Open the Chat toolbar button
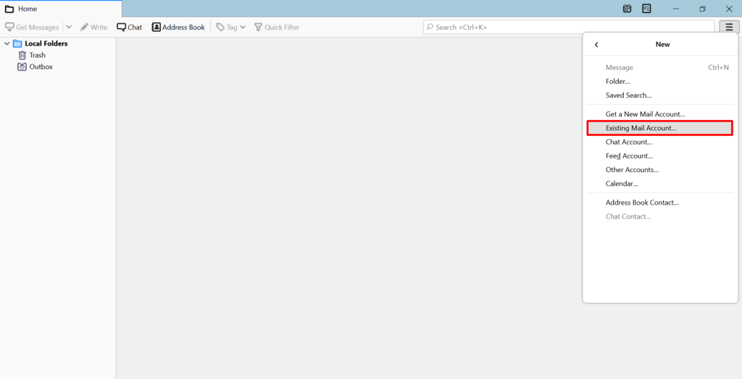Screen dimensions: 742x379 pyautogui.click(x=129, y=27)
